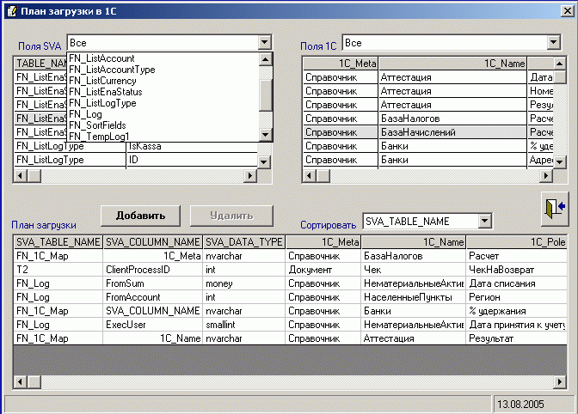Click 1C fields grid scroll left arrow
This screenshot has height=414, width=578.
point(310,176)
